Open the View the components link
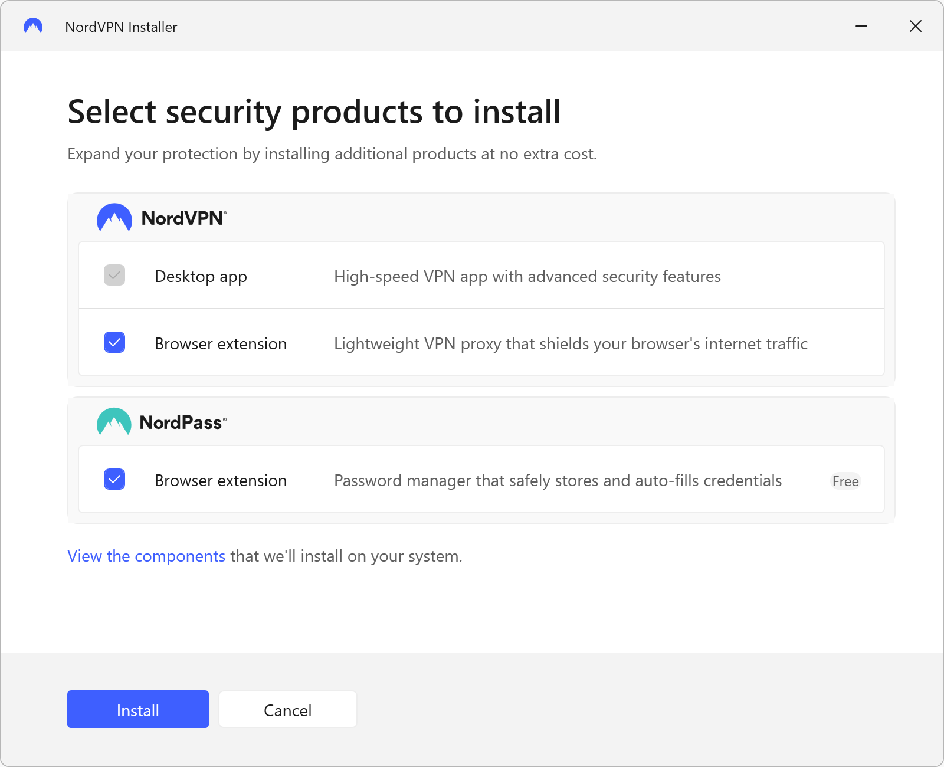Screen dimensions: 944x767 146,556
